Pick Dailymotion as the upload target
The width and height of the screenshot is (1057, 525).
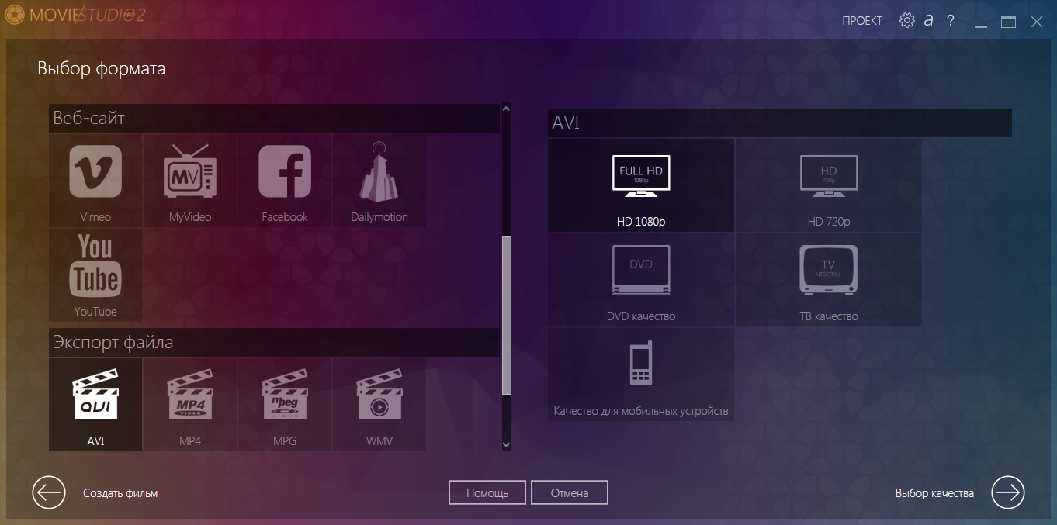[379, 180]
